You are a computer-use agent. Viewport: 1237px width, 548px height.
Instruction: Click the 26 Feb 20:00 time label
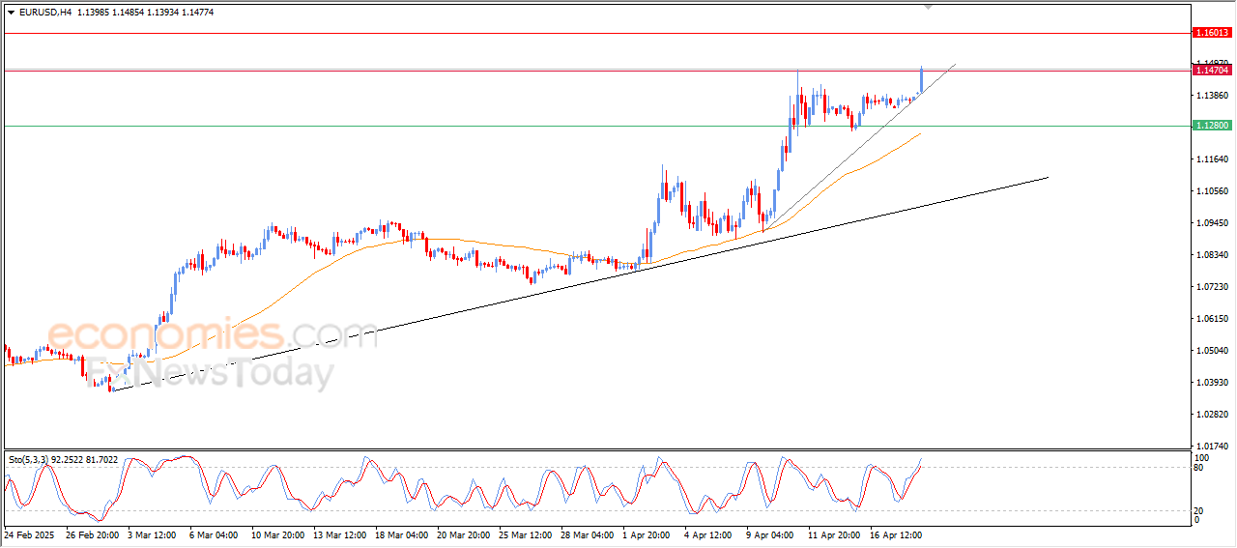click(95, 534)
